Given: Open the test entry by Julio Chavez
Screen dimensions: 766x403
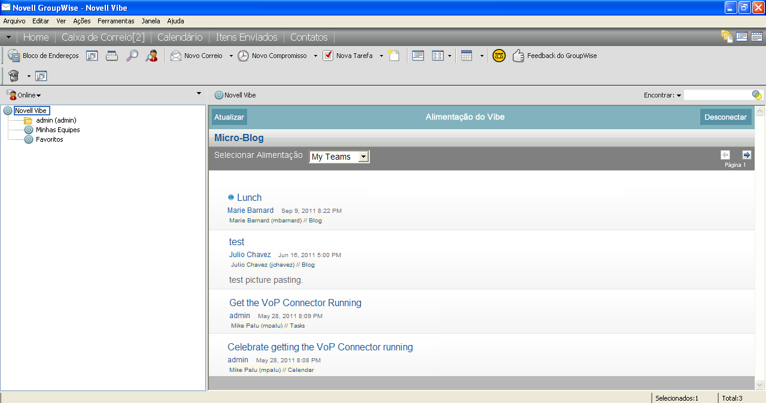Looking at the screenshot, I should point(237,242).
